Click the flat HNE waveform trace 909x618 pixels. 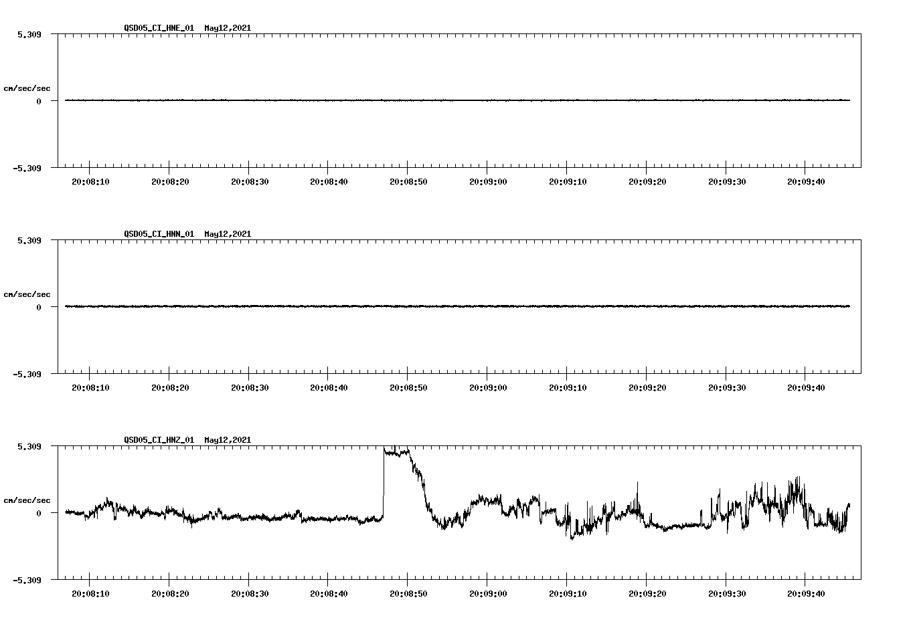pyautogui.click(x=402, y=100)
